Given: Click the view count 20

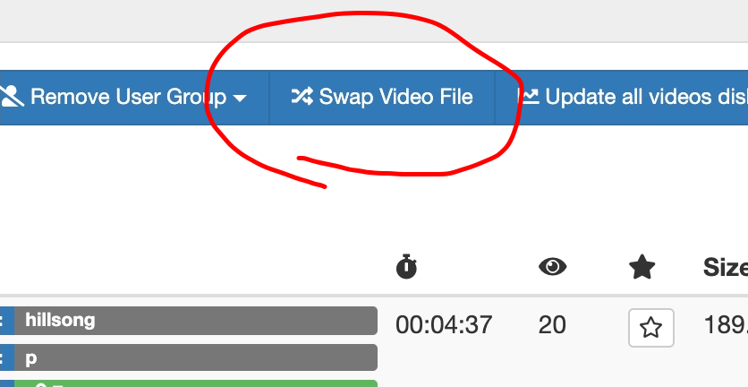Looking at the screenshot, I should pos(552,325).
